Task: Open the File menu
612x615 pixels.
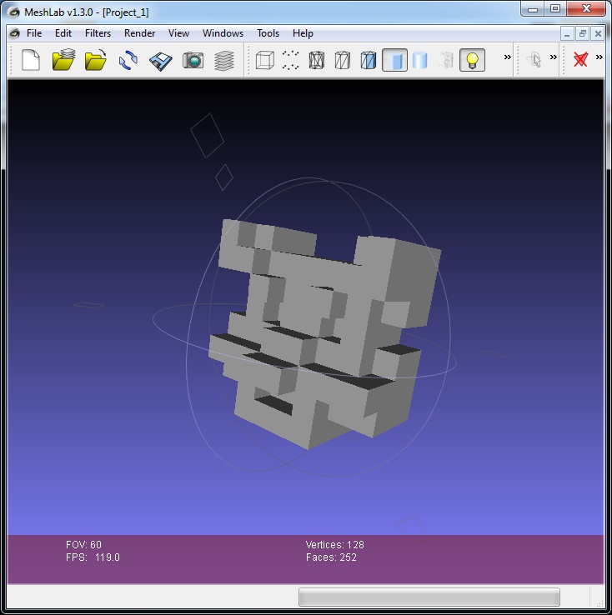Action: pyautogui.click(x=34, y=33)
